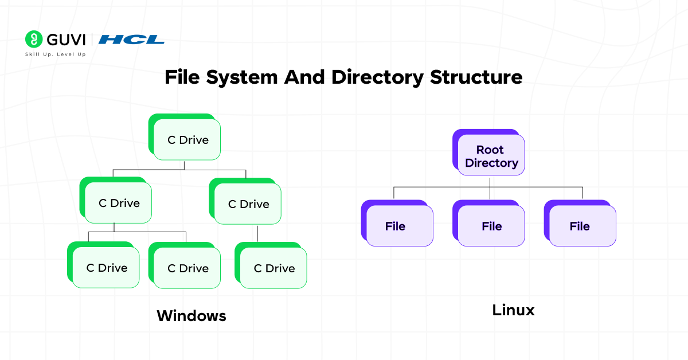Viewport: 688px width, 360px height.
Task: Click the Skill Up. Level Up tagline
Action: coord(54,54)
